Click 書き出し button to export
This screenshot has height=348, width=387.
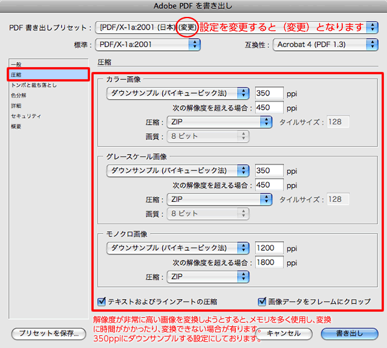pos(350,333)
